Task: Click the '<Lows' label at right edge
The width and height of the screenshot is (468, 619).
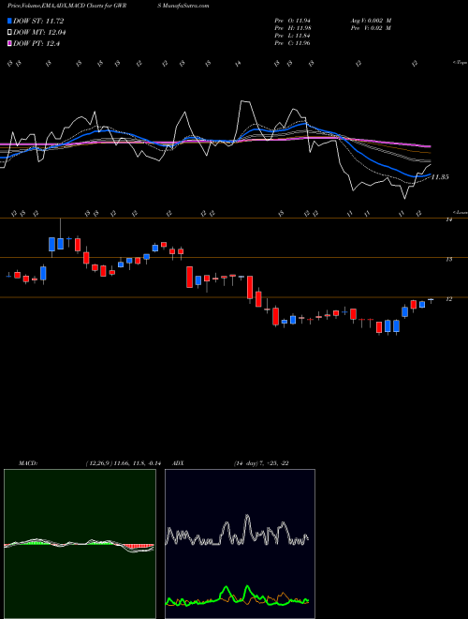Action: [460, 212]
